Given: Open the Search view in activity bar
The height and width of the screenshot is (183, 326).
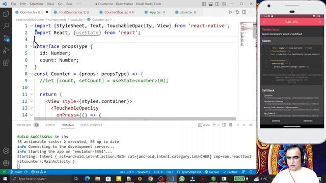Looking at the screenshot, I should tap(6, 26).
